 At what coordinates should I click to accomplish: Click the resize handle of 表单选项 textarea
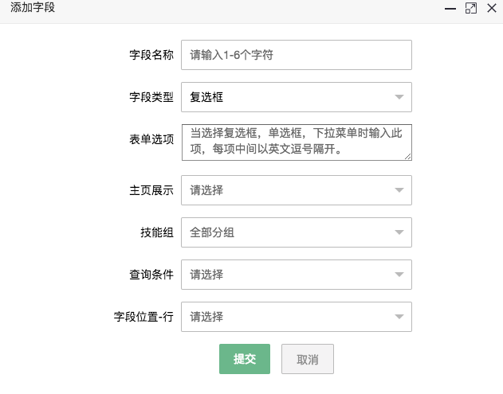(407, 157)
